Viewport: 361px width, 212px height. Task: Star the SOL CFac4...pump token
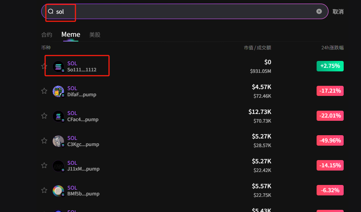(x=44, y=116)
